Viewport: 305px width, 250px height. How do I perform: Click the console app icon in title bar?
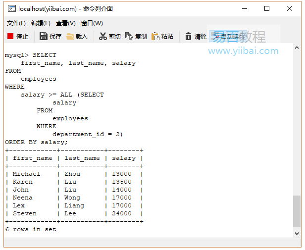(x=11, y=8)
